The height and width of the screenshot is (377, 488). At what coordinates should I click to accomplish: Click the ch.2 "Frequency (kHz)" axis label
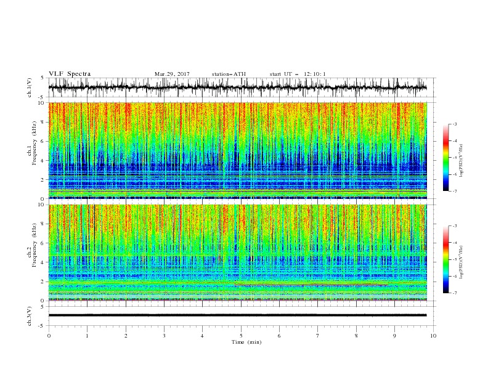point(35,245)
